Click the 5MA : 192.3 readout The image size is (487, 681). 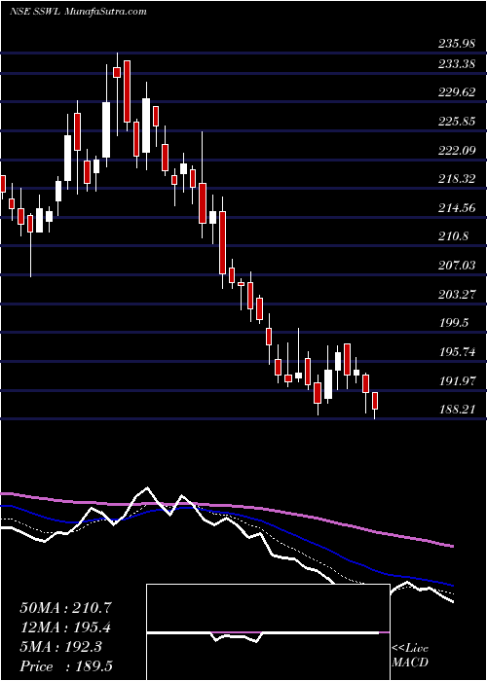point(60,647)
